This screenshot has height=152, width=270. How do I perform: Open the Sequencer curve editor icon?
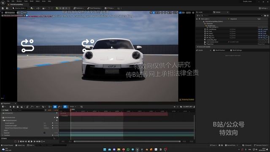point(81,107)
